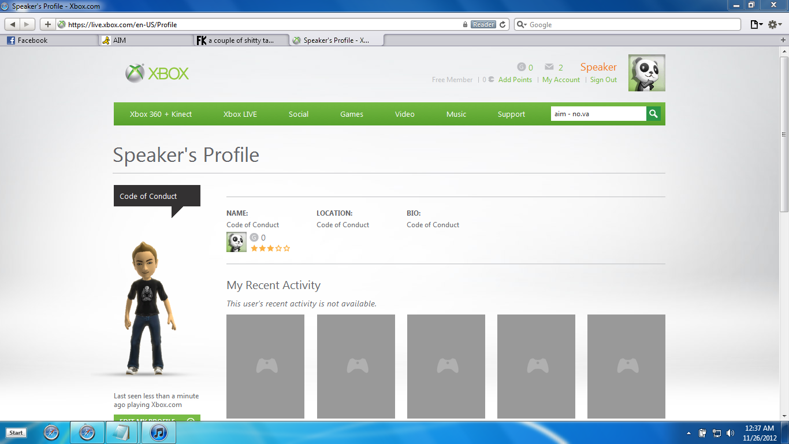The height and width of the screenshot is (444, 789).
Task: Click the power plug tray icon
Action: [x=703, y=433]
